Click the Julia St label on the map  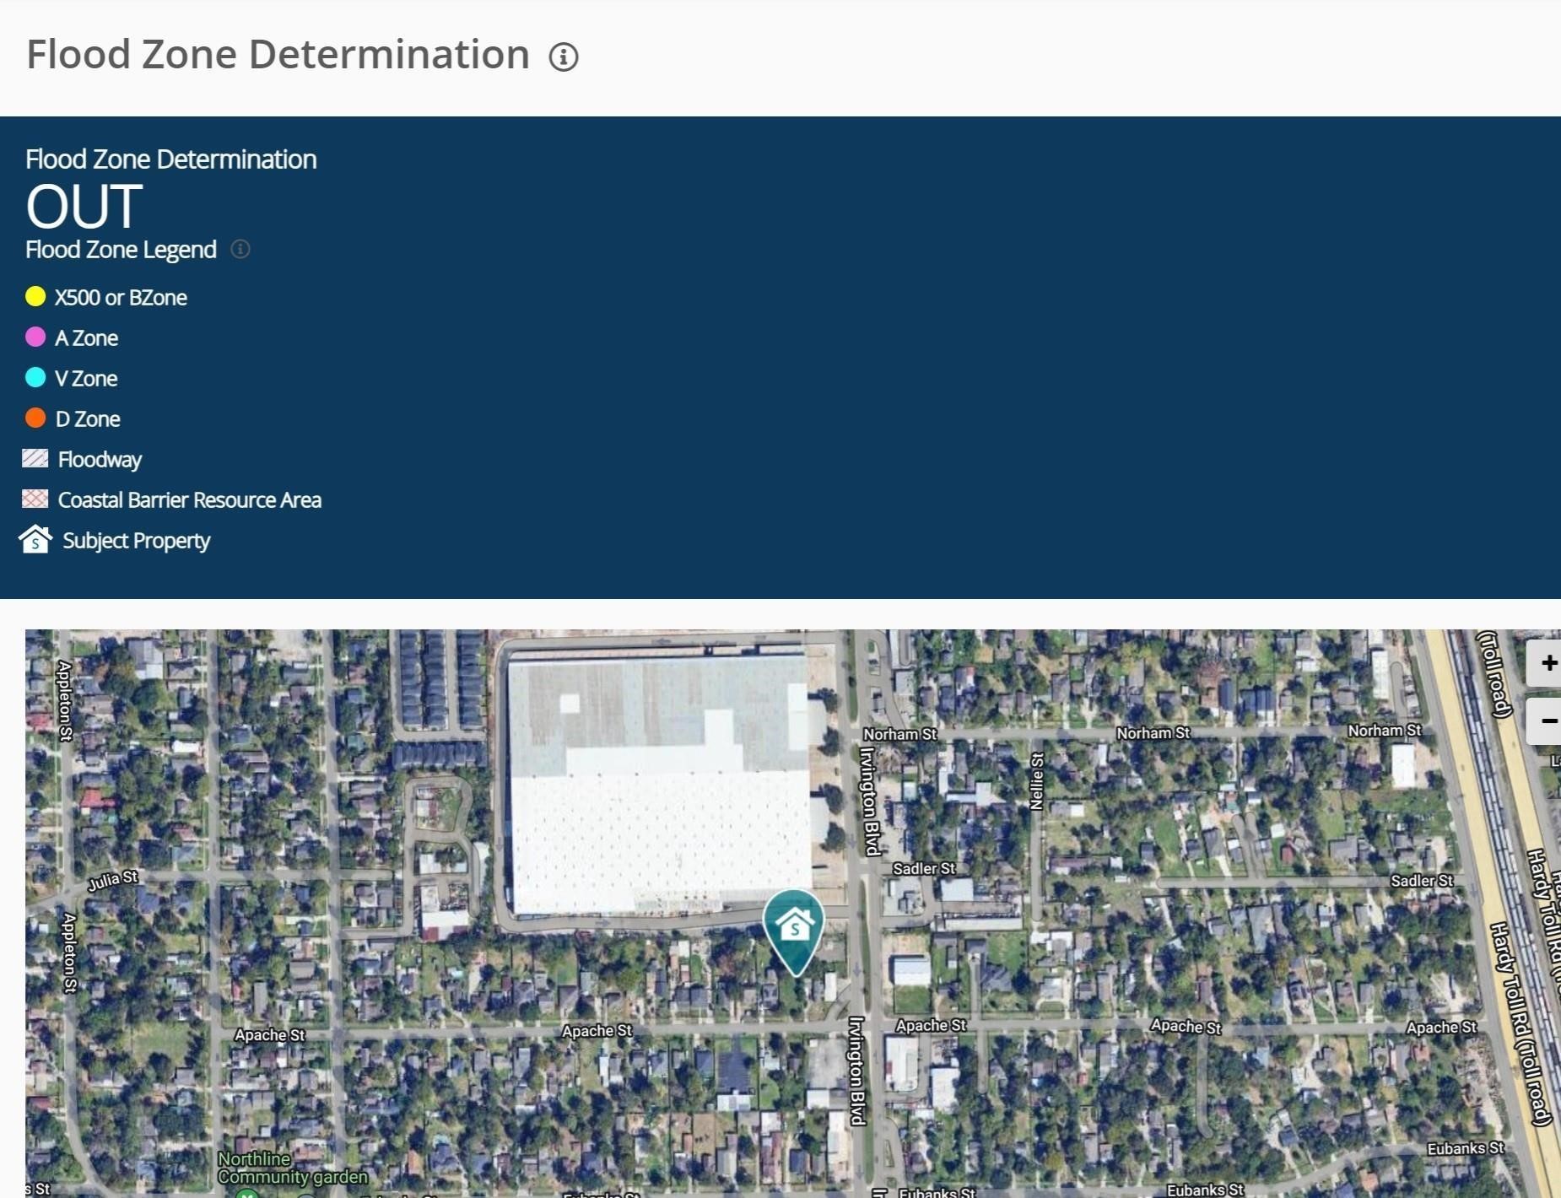point(113,882)
